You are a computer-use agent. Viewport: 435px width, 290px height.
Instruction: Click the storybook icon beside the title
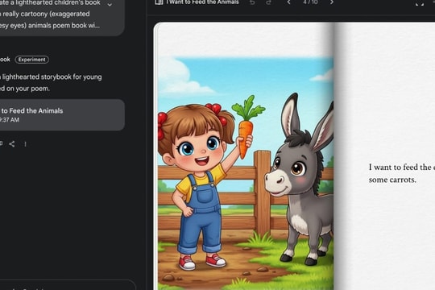pyautogui.click(x=159, y=2)
